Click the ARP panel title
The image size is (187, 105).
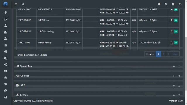(23, 85)
